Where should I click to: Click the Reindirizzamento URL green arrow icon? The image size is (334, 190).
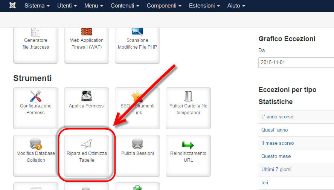[188, 145]
